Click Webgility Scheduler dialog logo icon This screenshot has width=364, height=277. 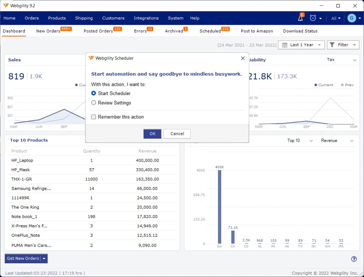tap(91, 58)
